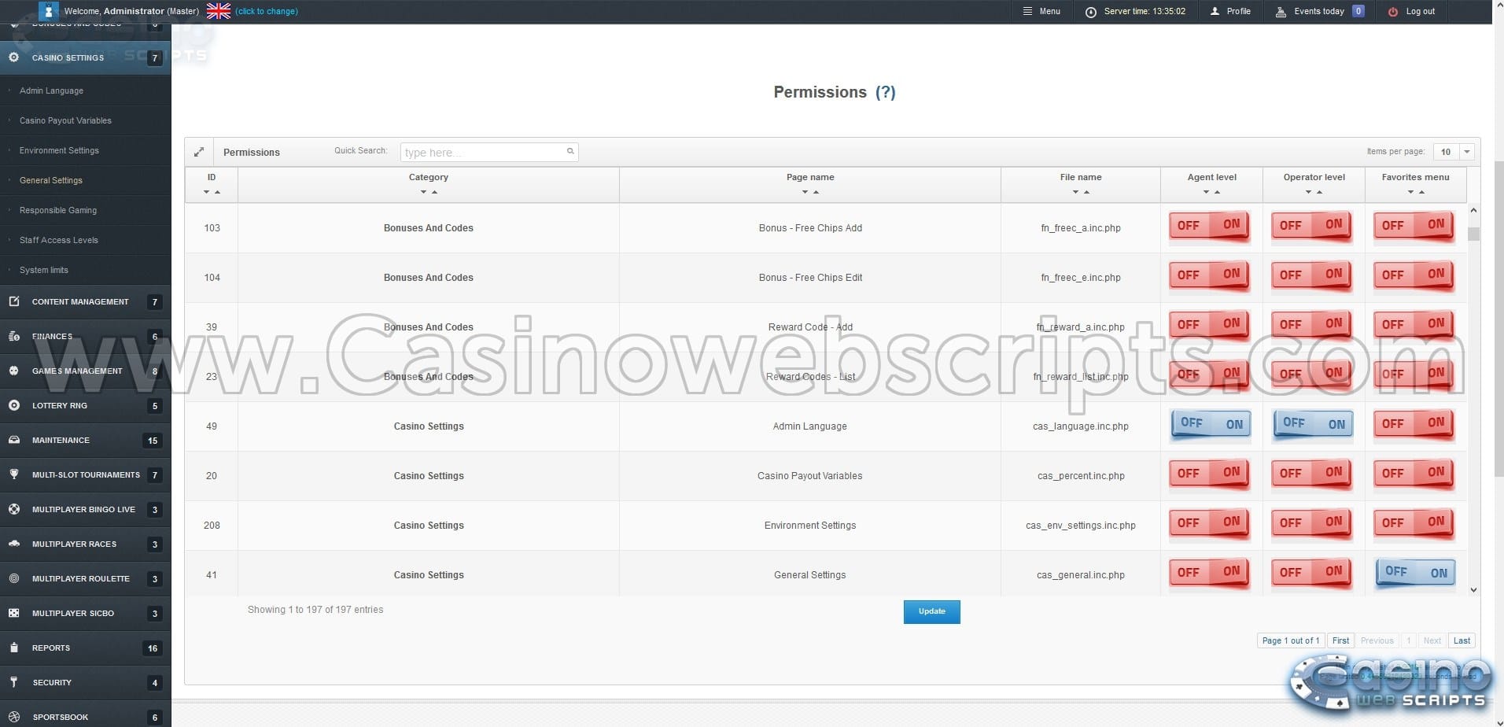
Task: Toggle Agent level for Casino Payout Variables
Action: 1210,474
